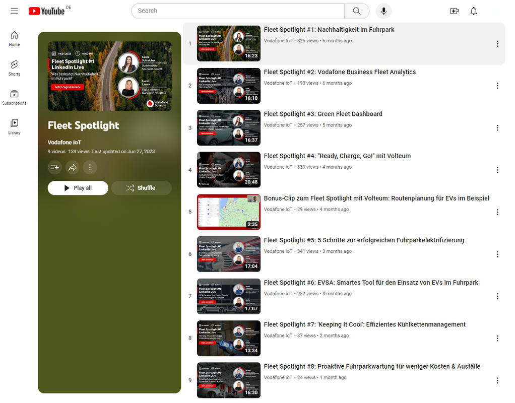Open the hamburger guide menu
Screen dimensions: 515x403
pos(14,11)
